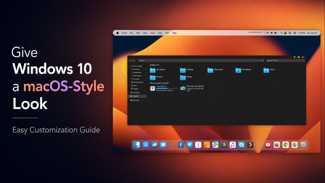The image size is (325, 183).
Task: Select the DVD Drive (D:) ESD-ISO
Action: point(192,88)
